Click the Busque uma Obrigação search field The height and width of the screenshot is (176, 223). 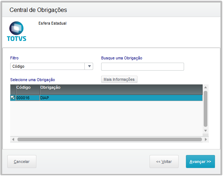[x=142, y=67]
